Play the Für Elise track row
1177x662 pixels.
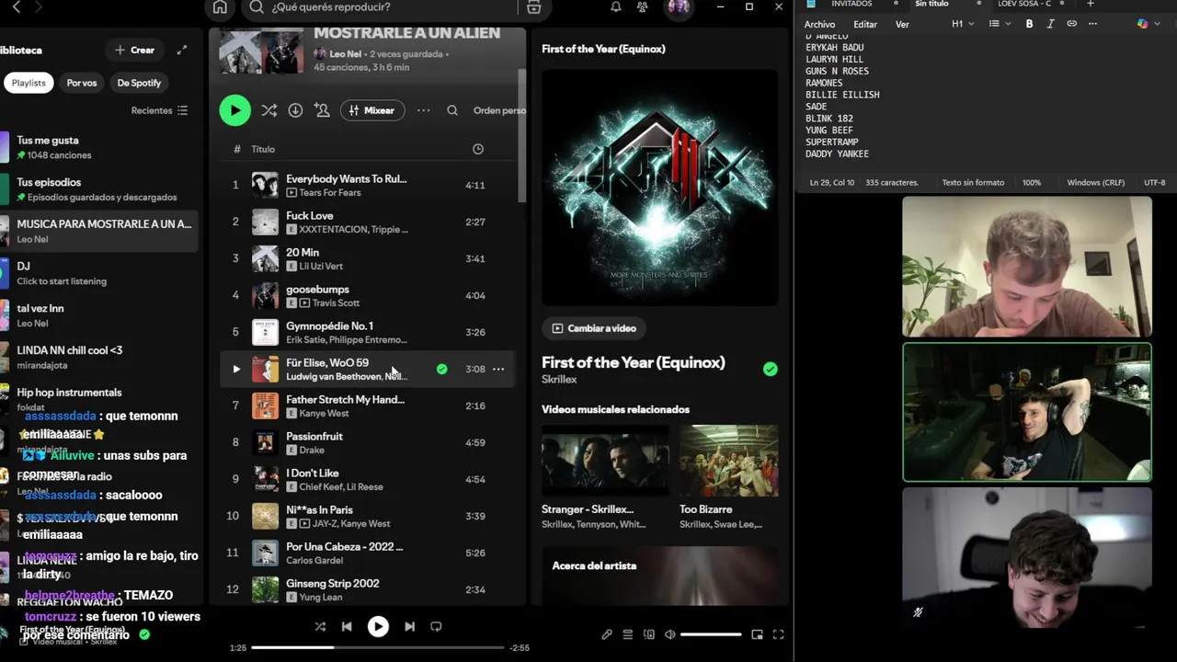[x=235, y=369]
